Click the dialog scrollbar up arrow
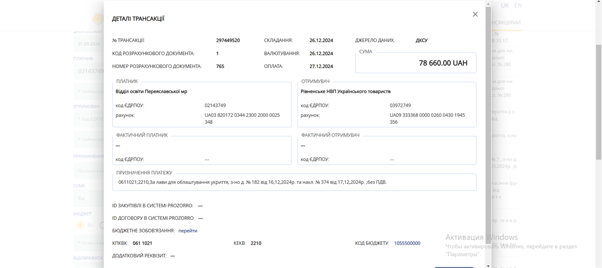The image size is (602, 268). tap(488, 3)
